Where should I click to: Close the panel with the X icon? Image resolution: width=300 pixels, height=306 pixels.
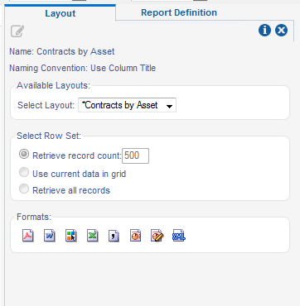pyautogui.click(x=281, y=30)
